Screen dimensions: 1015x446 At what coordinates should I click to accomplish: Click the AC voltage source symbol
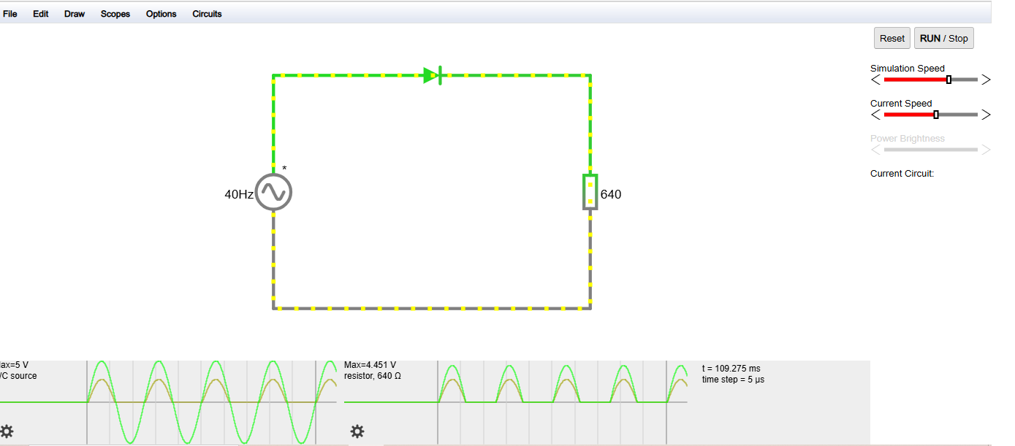click(x=274, y=193)
